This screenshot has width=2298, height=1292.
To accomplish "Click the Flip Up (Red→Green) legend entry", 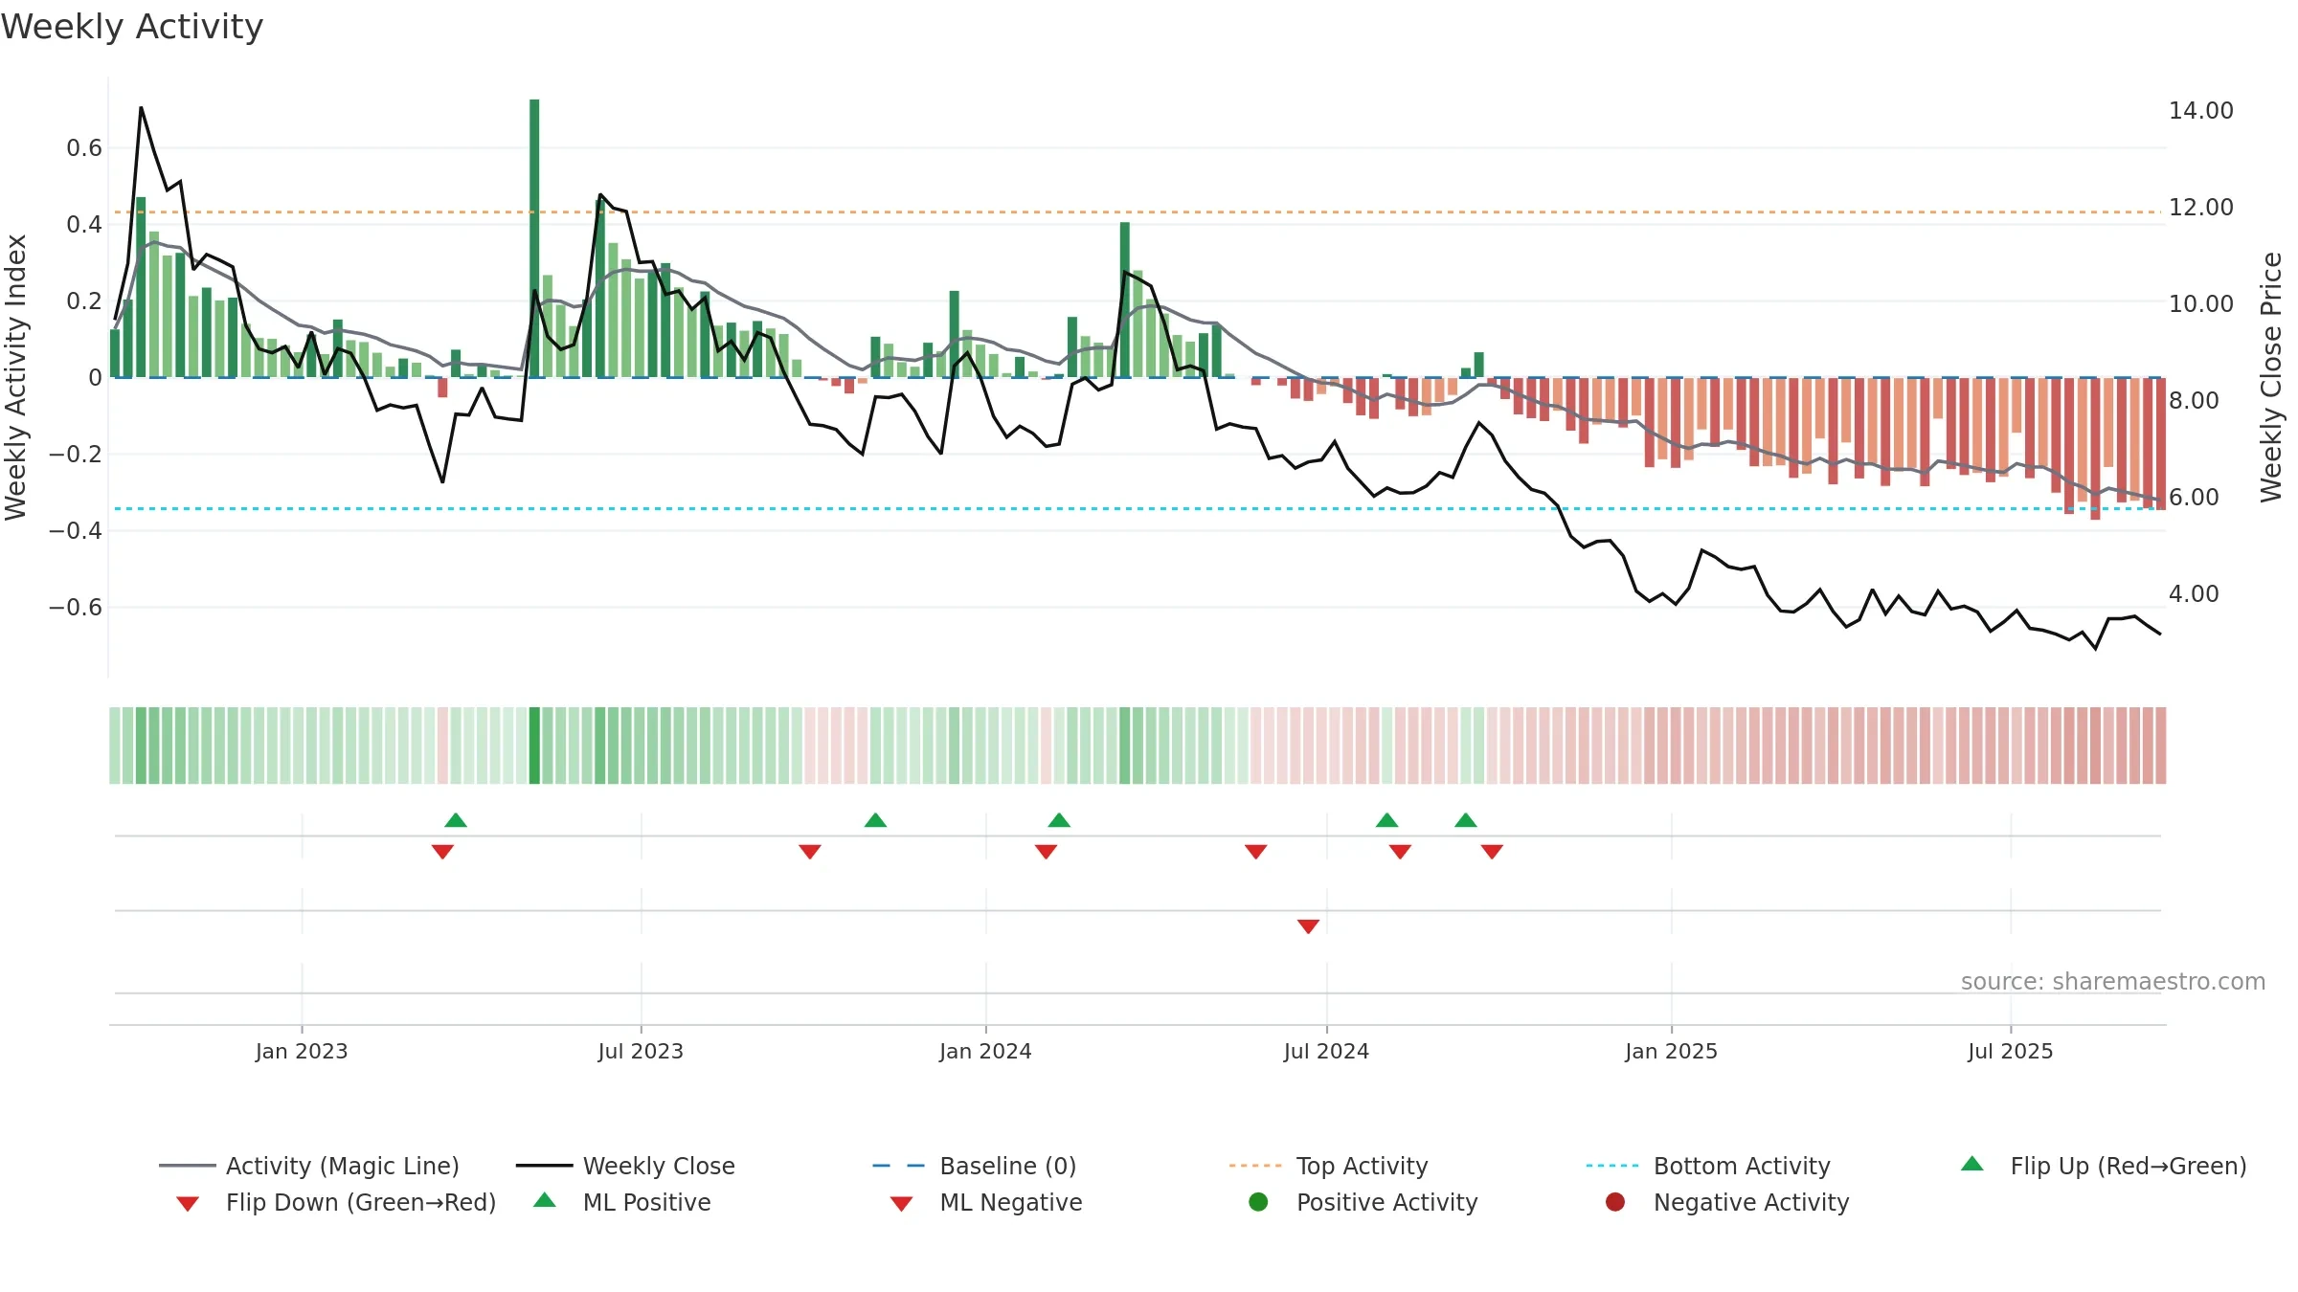I will point(2103,1166).
